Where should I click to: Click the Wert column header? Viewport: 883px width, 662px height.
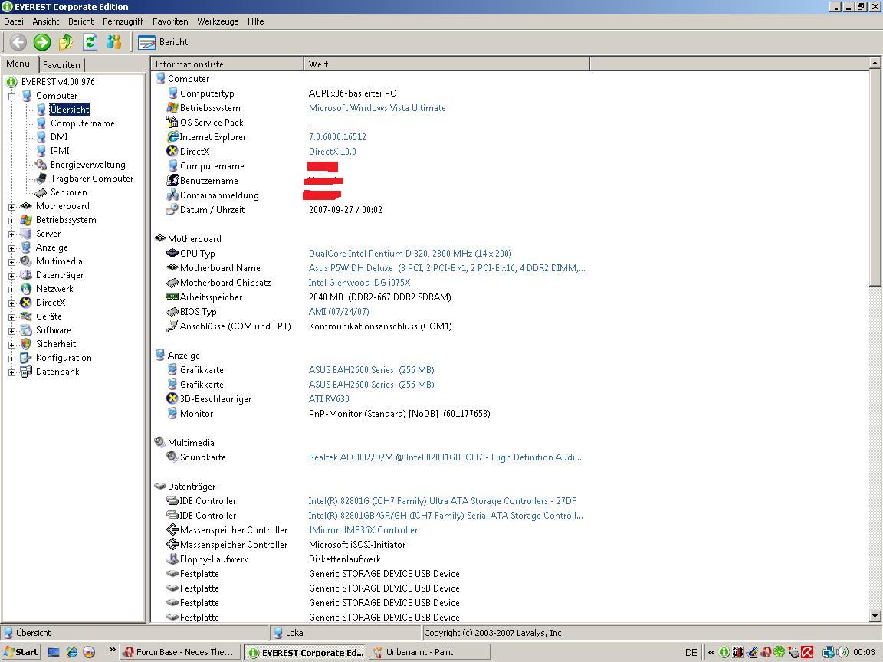(447, 64)
